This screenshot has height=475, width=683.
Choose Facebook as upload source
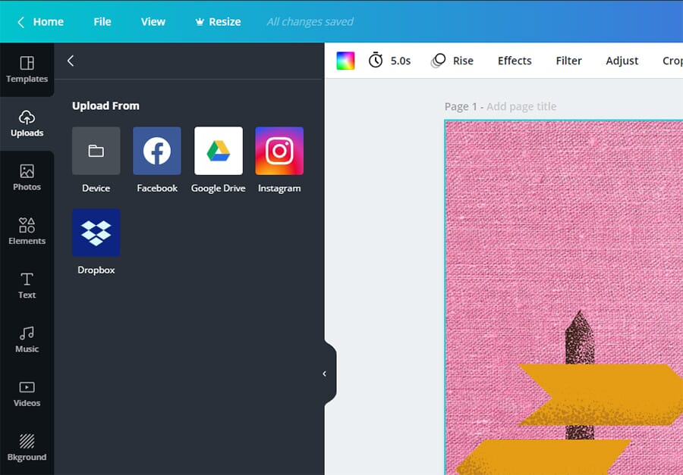(157, 151)
